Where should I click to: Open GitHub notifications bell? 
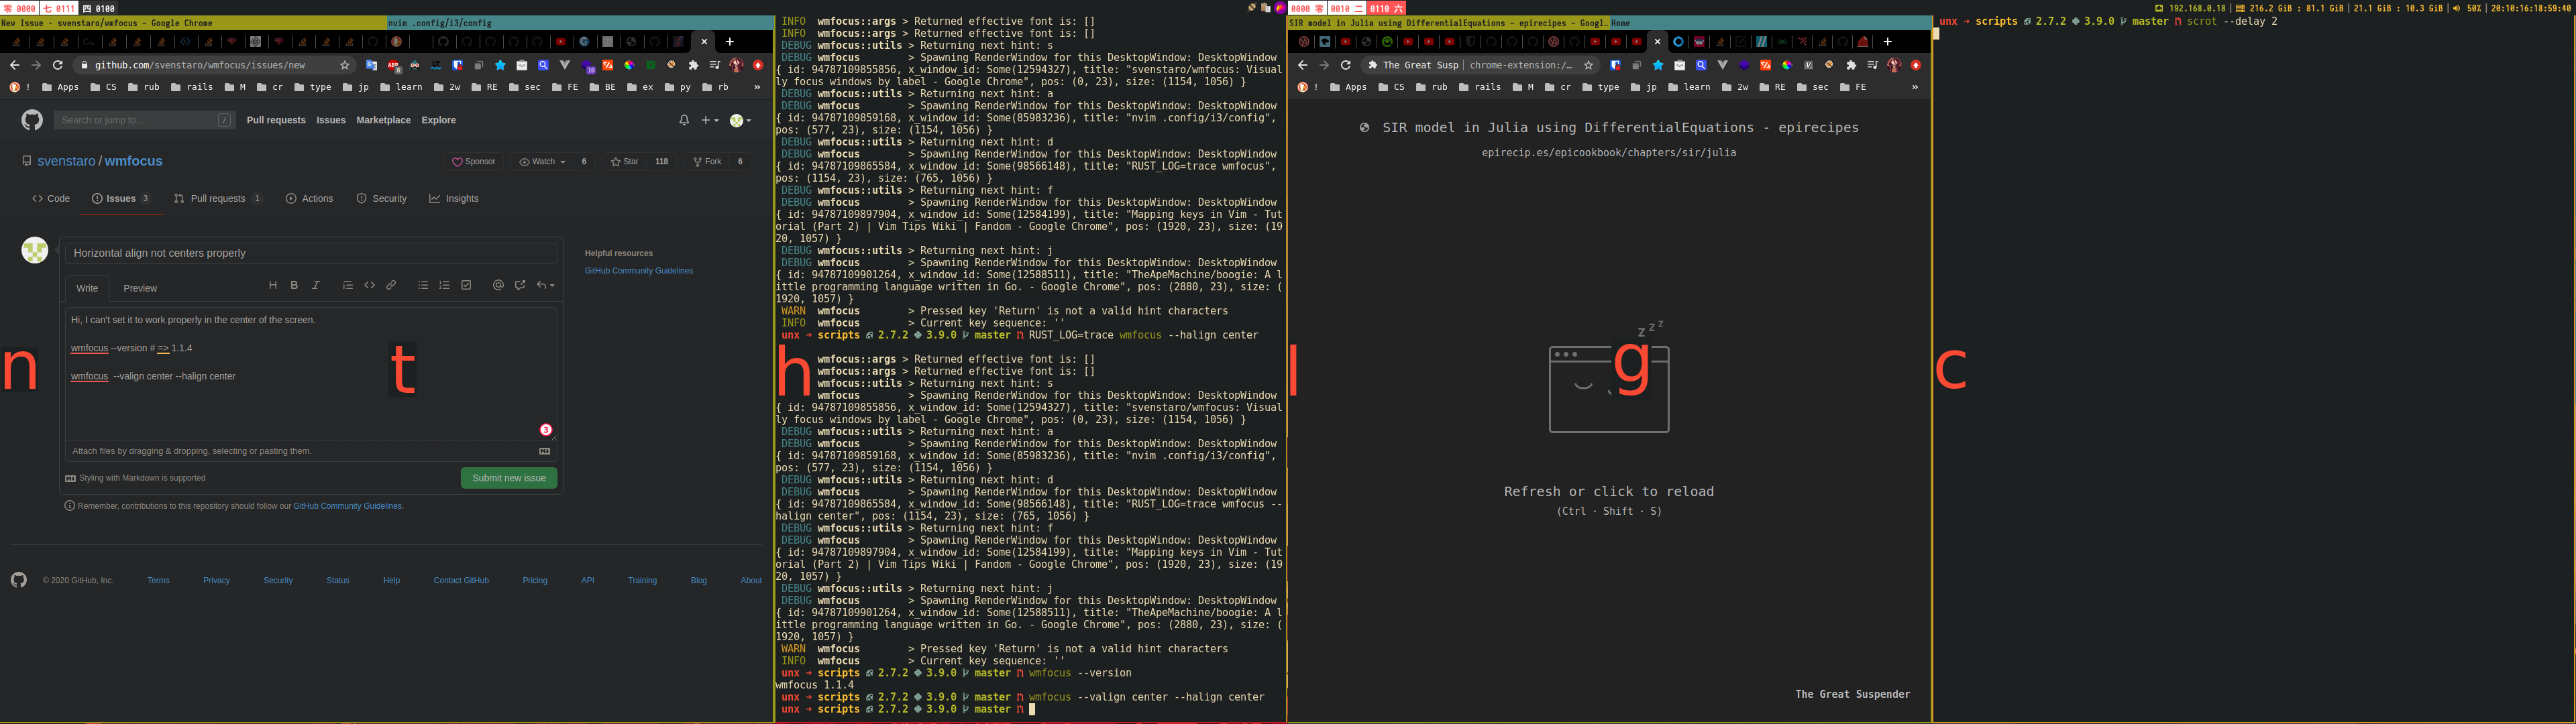tap(684, 120)
